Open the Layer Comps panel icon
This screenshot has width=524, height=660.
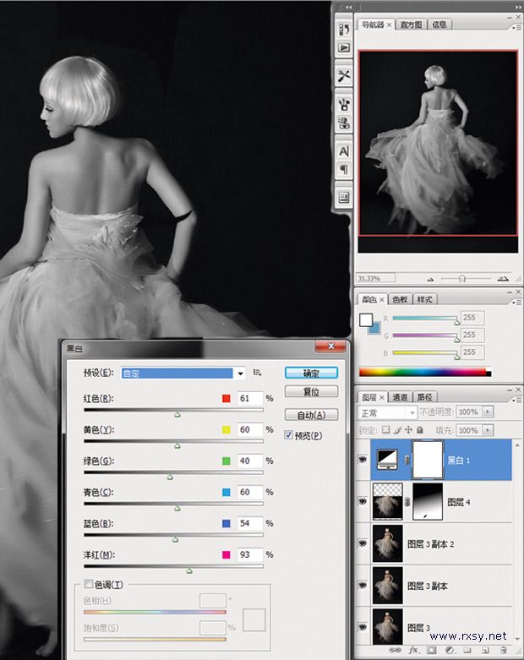coord(344,198)
